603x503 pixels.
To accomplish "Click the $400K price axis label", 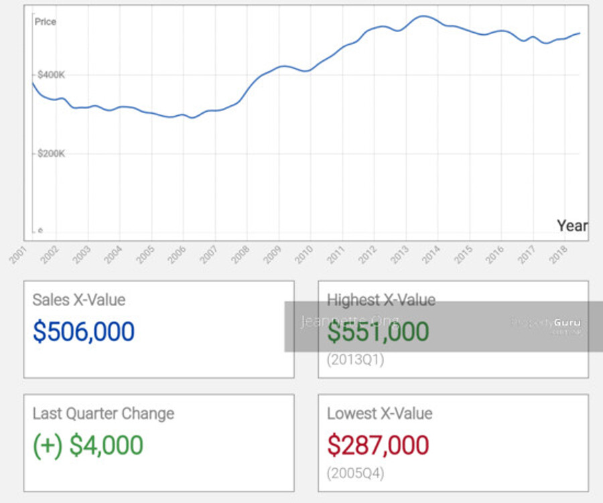I will [x=52, y=75].
